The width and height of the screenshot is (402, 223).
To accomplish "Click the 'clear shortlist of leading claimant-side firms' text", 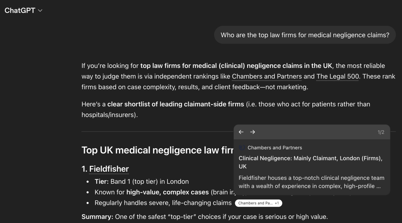I will (176, 104).
